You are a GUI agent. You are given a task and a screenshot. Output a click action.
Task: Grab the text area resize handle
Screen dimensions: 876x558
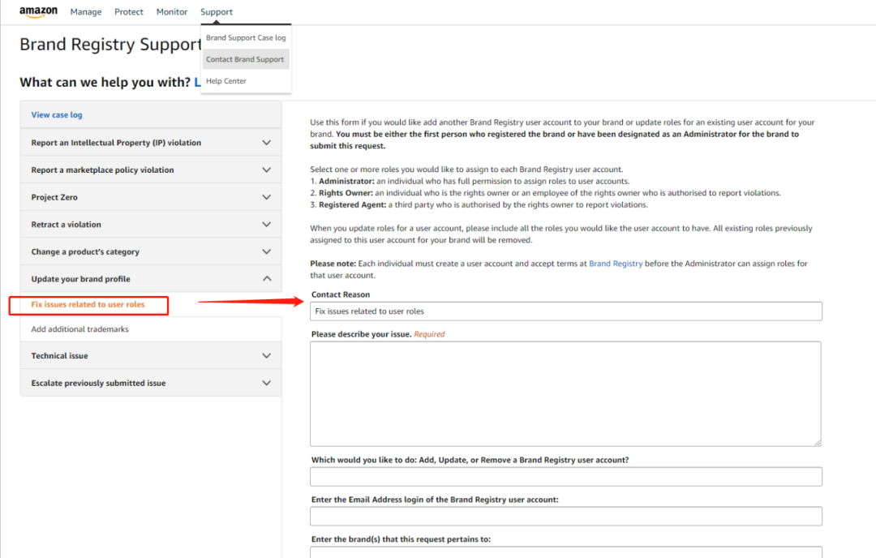click(x=818, y=442)
